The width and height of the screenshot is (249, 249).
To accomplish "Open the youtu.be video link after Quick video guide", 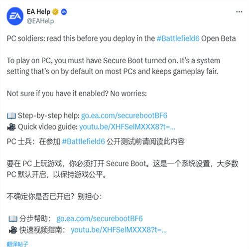I will [127, 127].
